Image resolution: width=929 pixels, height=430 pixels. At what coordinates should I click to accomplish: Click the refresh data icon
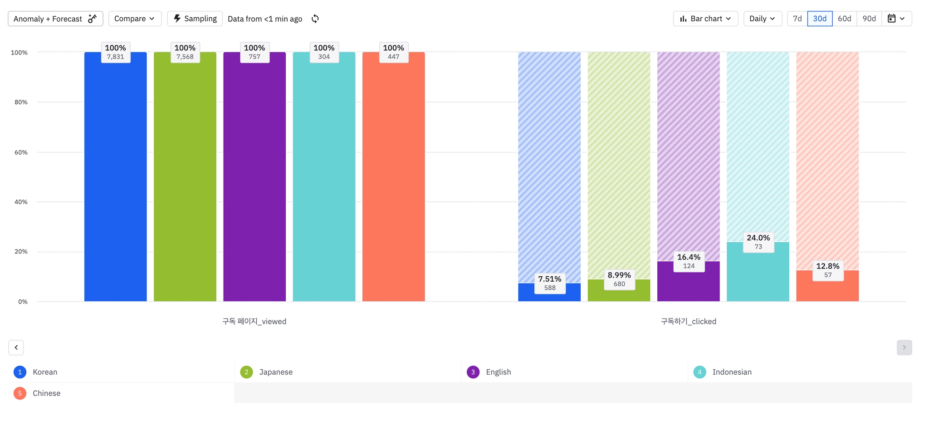pyautogui.click(x=315, y=19)
